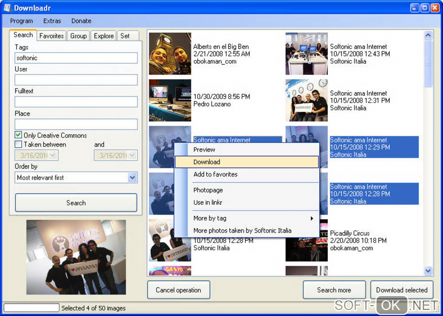Screen dimensions: 443x316
Task: Open the first Taken between date dropdown
Action: coord(53,155)
